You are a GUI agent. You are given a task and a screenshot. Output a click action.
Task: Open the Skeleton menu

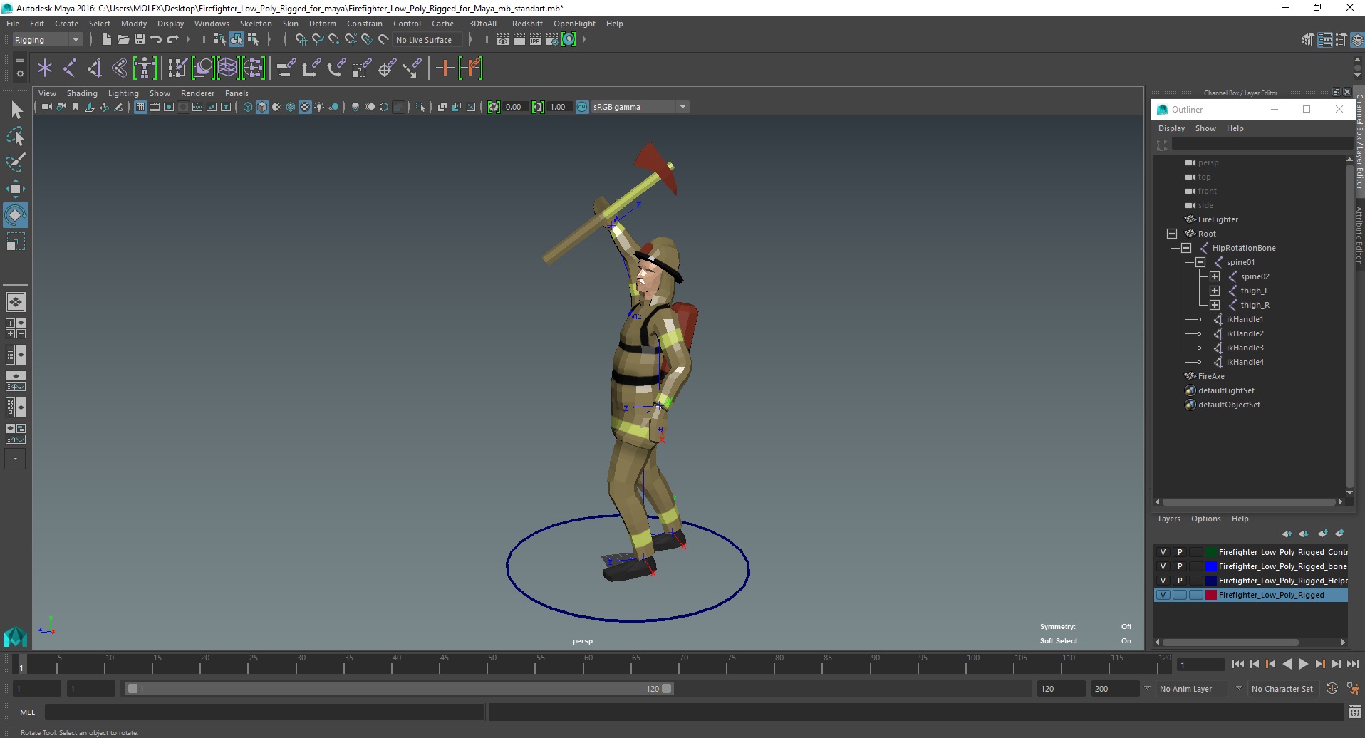pos(256,24)
